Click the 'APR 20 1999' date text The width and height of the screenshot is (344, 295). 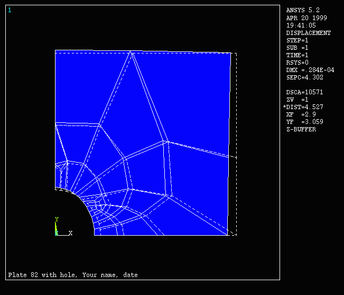click(306, 18)
